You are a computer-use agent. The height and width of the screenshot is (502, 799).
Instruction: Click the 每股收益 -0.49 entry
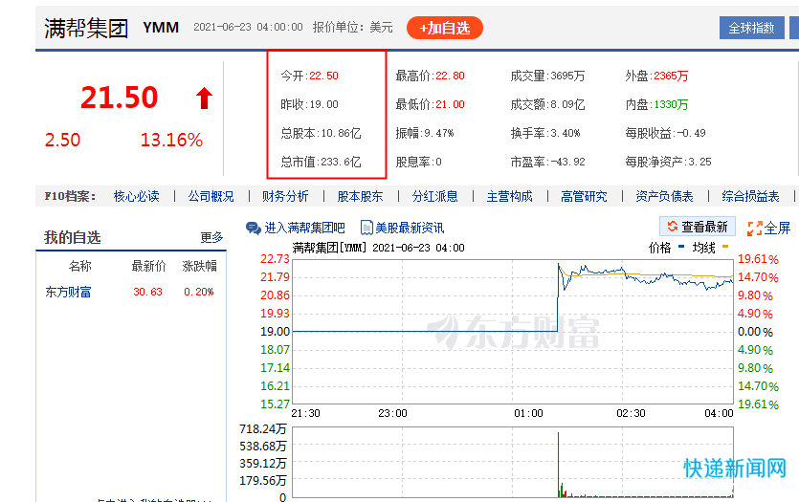coord(665,134)
